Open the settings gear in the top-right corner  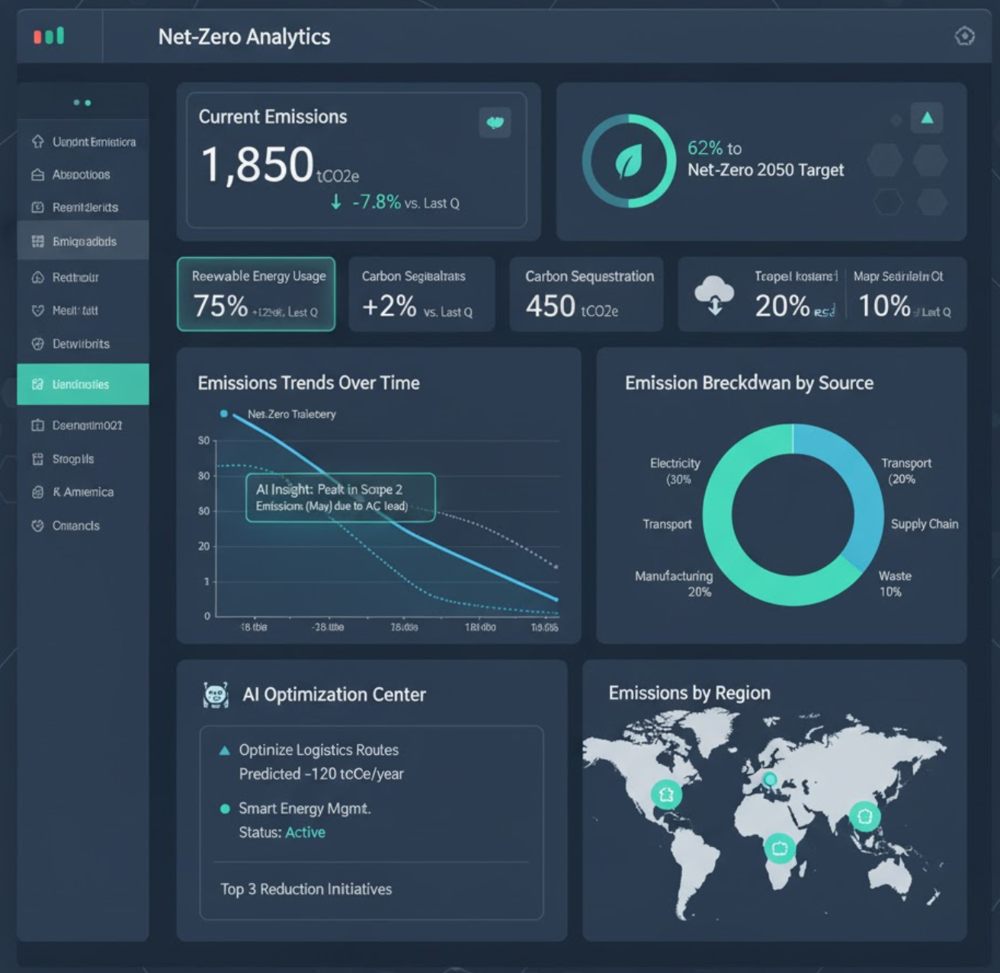point(964,36)
